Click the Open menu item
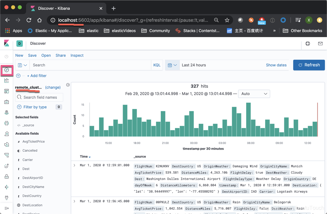 (x=46, y=55)
